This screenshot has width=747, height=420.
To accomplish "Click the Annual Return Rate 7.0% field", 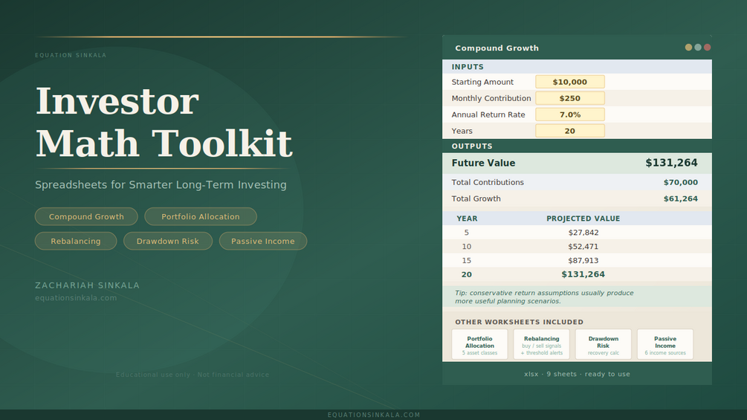I will click(x=570, y=114).
